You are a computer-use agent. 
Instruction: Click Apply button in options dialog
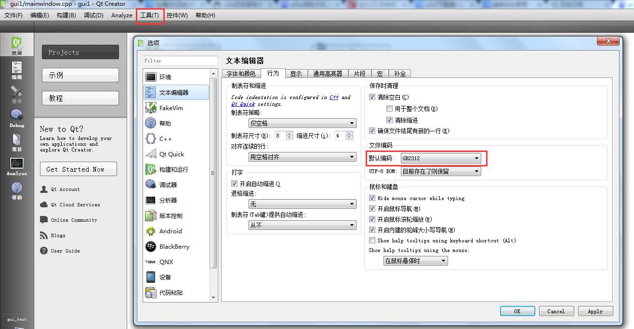[x=595, y=311]
